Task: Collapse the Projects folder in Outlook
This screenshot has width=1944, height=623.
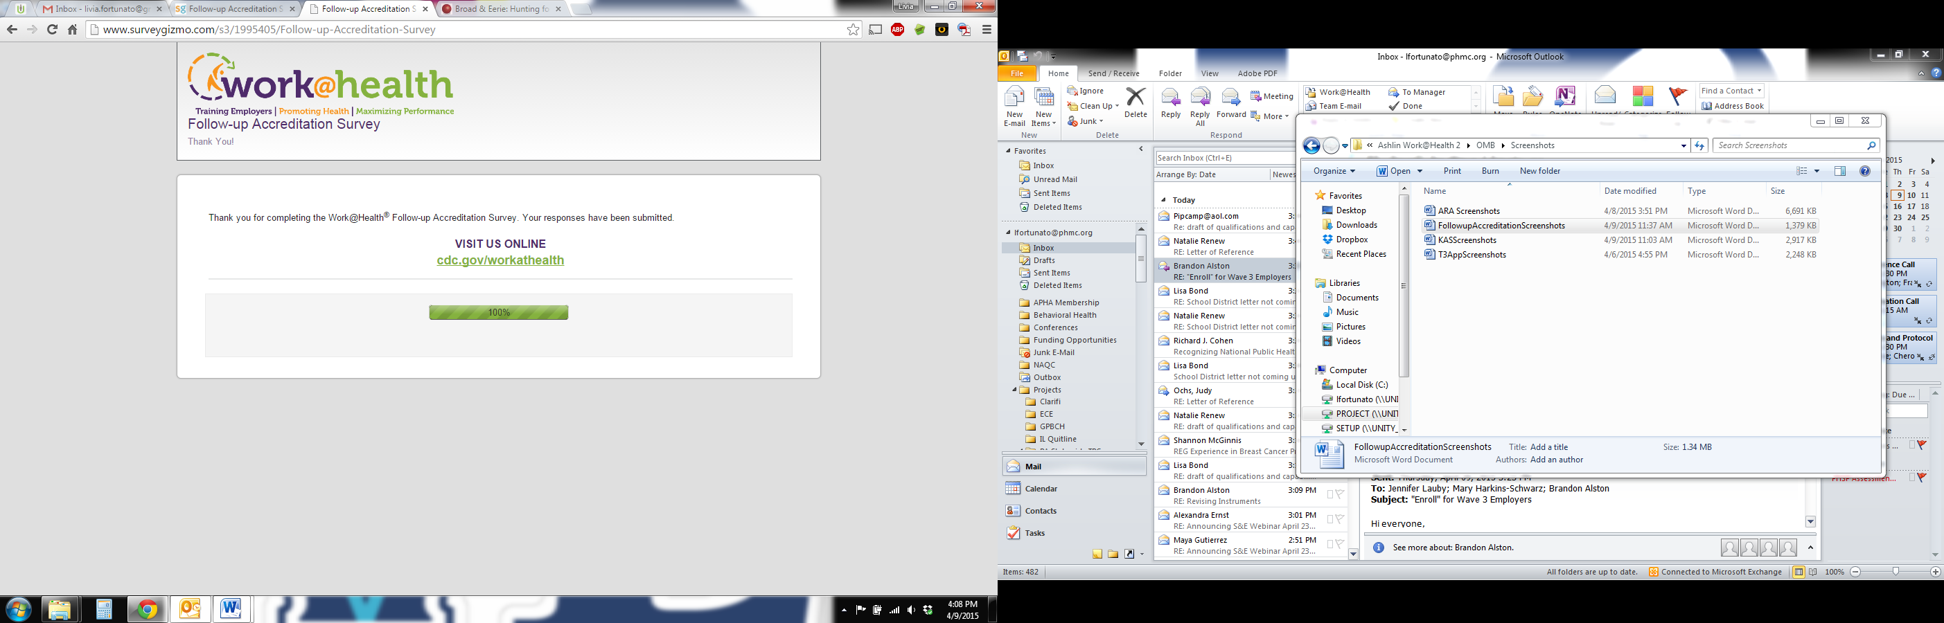Action: (1014, 390)
